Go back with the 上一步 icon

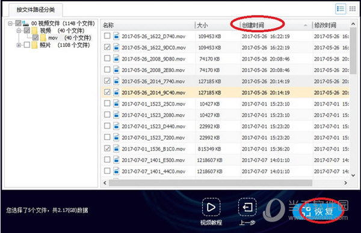coord(247,207)
